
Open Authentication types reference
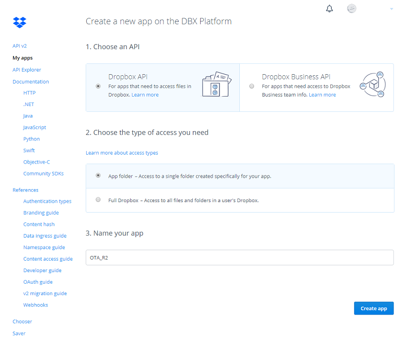48,201
